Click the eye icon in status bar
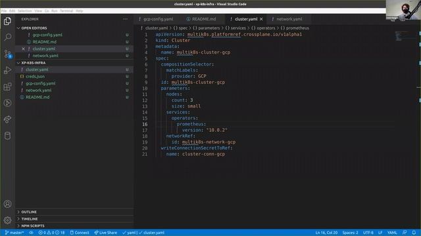The height and width of the screenshot is (236, 421). click(31, 233)
